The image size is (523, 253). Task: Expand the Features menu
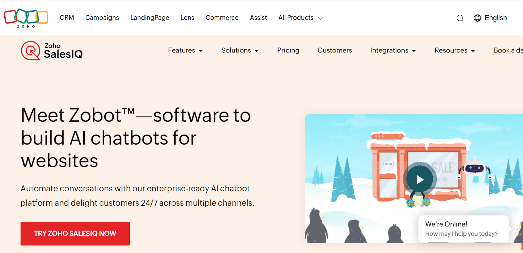pos(185,50)
